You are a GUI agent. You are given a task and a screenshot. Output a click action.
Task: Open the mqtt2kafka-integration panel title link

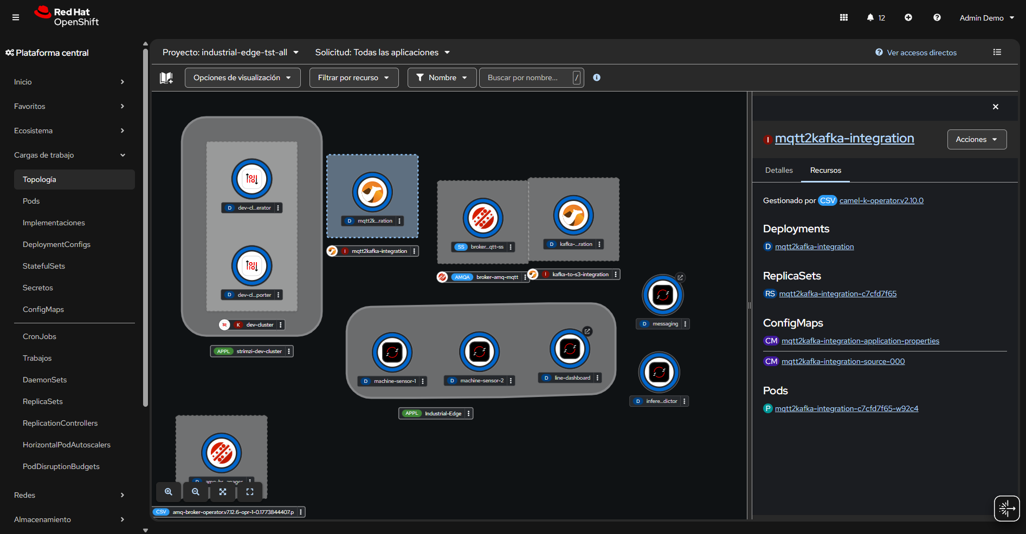tap(844, 139)
